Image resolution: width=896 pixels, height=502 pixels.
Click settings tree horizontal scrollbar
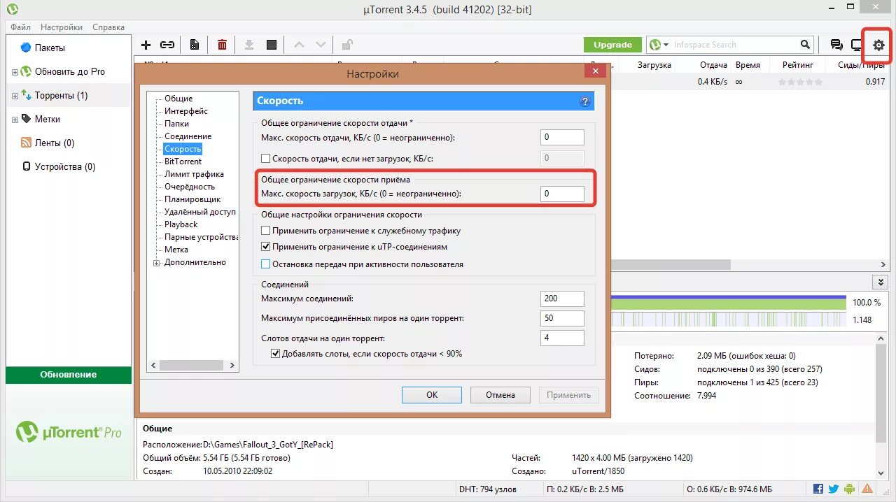point(193,366)
